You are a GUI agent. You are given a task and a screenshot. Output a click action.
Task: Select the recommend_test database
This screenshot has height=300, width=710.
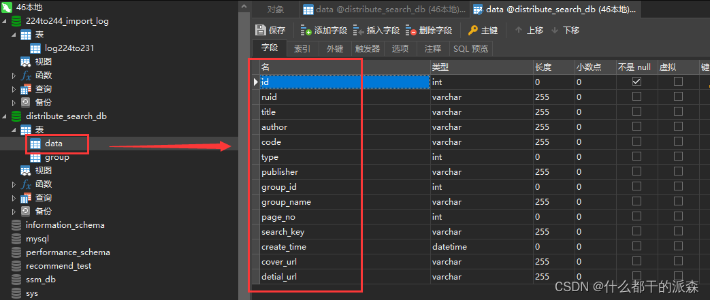pos(59,265)
